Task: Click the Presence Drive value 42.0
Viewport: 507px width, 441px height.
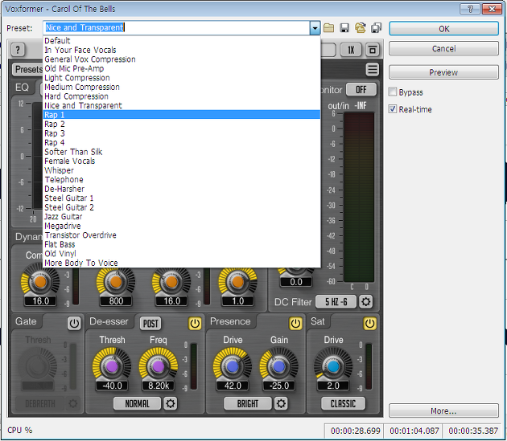Action: coord(233,386)
